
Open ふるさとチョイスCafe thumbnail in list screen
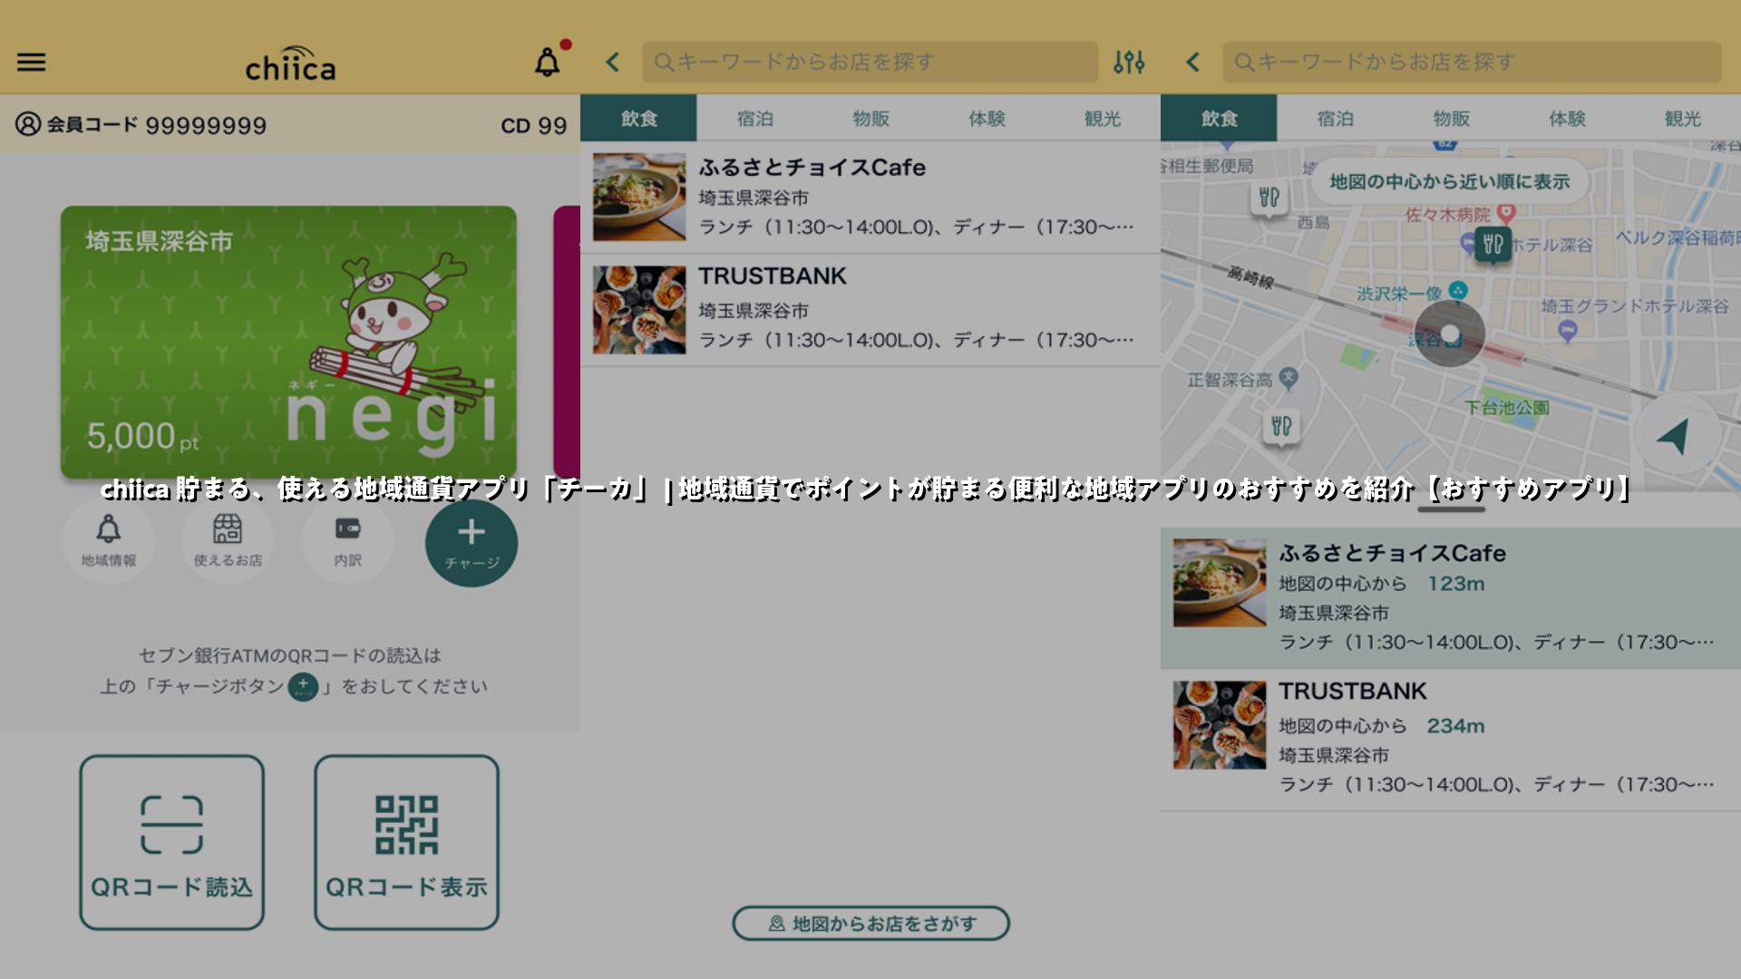(x=639, y=197)
